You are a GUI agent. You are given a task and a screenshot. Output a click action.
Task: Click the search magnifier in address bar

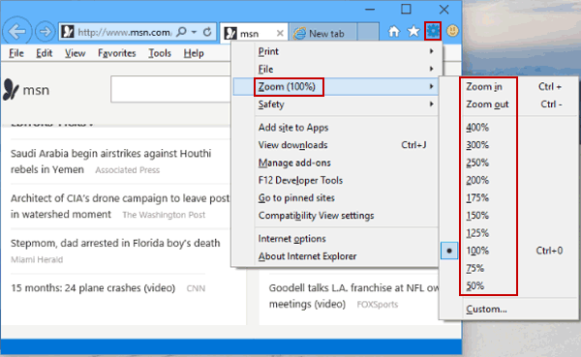[181, 32]
